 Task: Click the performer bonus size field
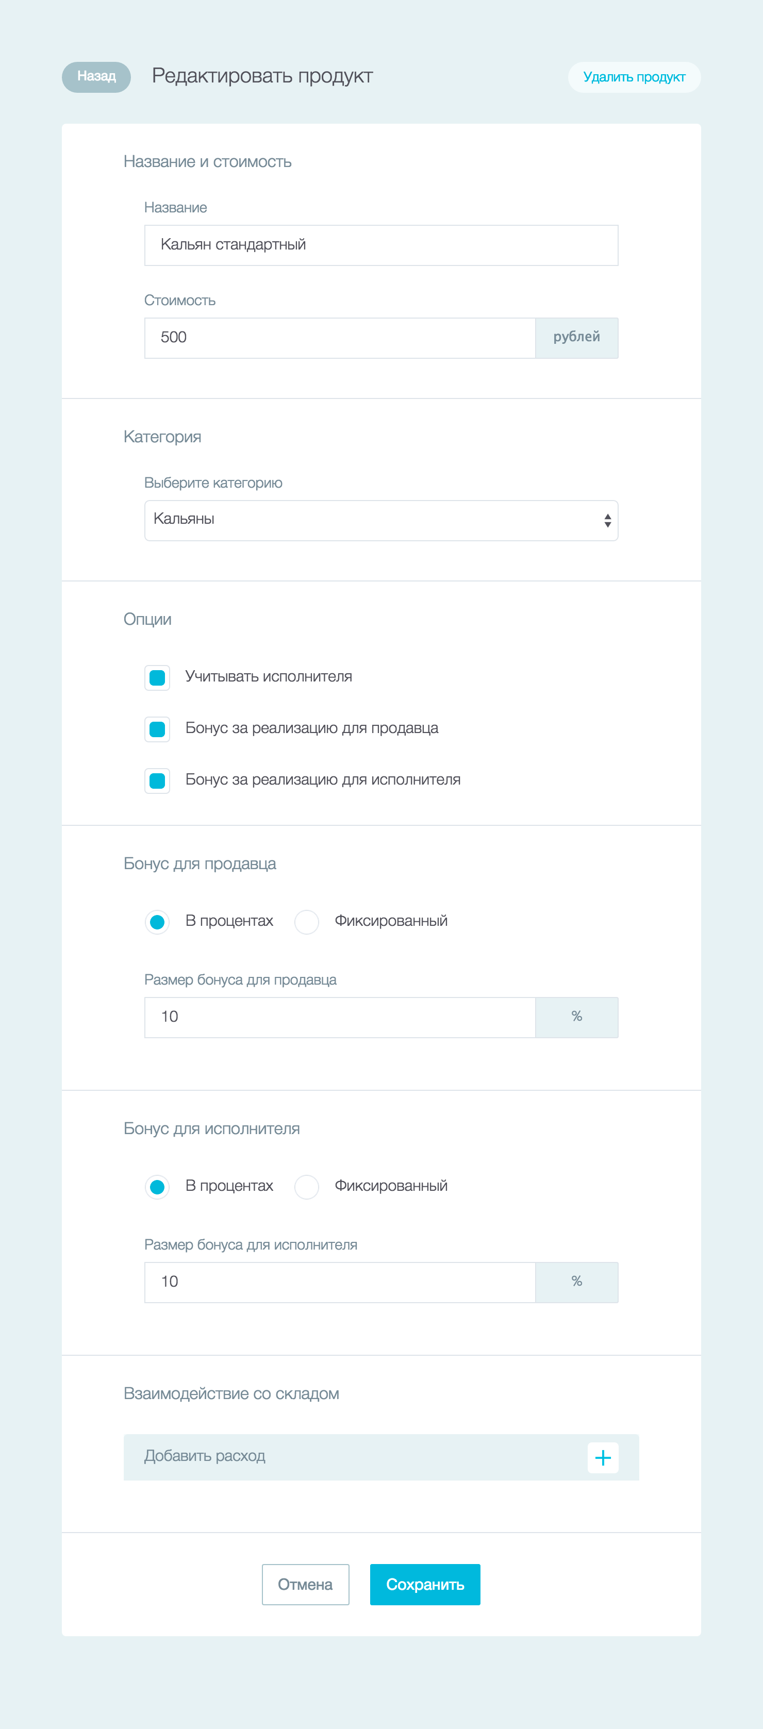point(340,1282)
